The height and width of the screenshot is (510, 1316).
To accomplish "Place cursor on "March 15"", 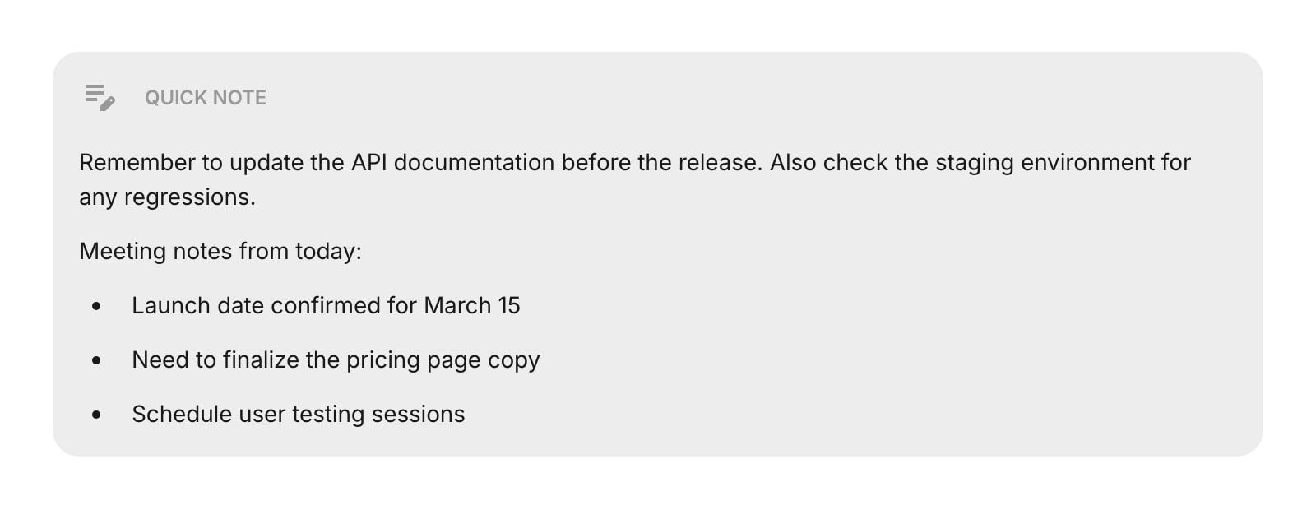I will pyautogui.click(x=472, y=306).
